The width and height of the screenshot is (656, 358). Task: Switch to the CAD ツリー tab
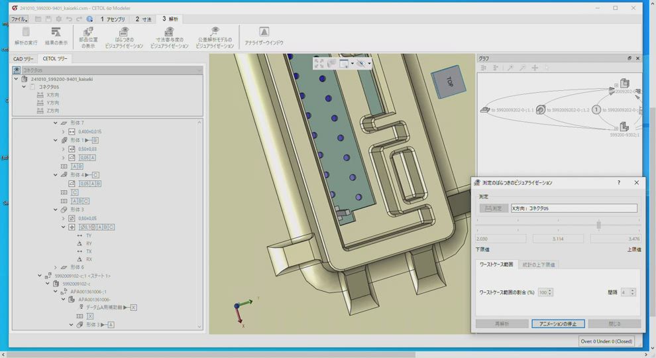coord(23,59)
